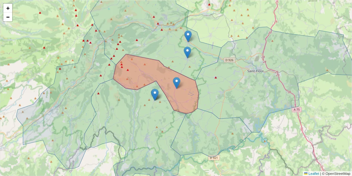Select the red triangle icon near Saint-Flour
Viewport: 352px width, 176px height.
click(x=215, y=77)
